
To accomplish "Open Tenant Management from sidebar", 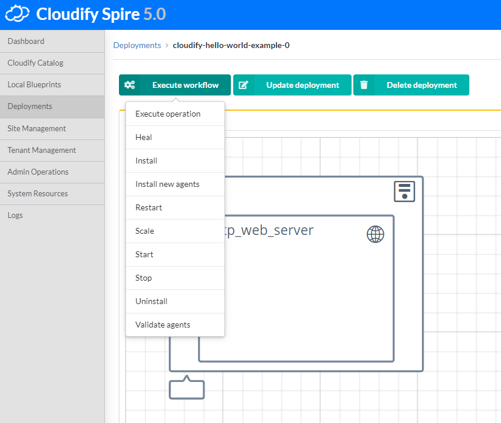I will 42,151.
